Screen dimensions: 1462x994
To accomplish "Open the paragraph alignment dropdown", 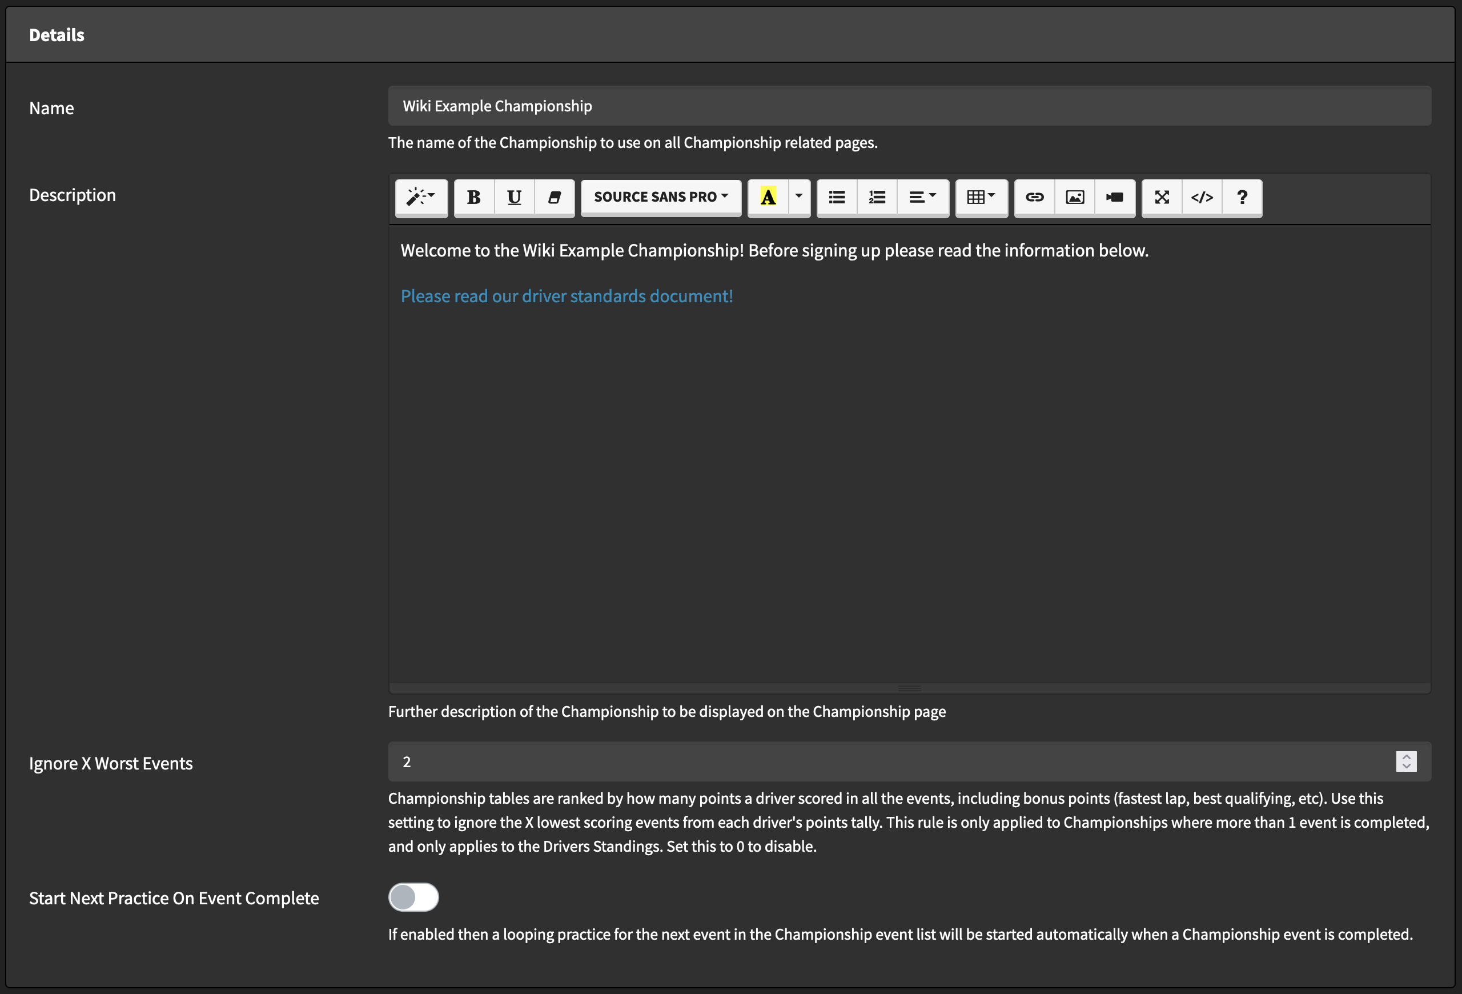I will pos(922,197).
